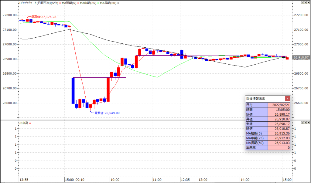Click the 時間 row label
311x183 pixels.
pos(257,110)
